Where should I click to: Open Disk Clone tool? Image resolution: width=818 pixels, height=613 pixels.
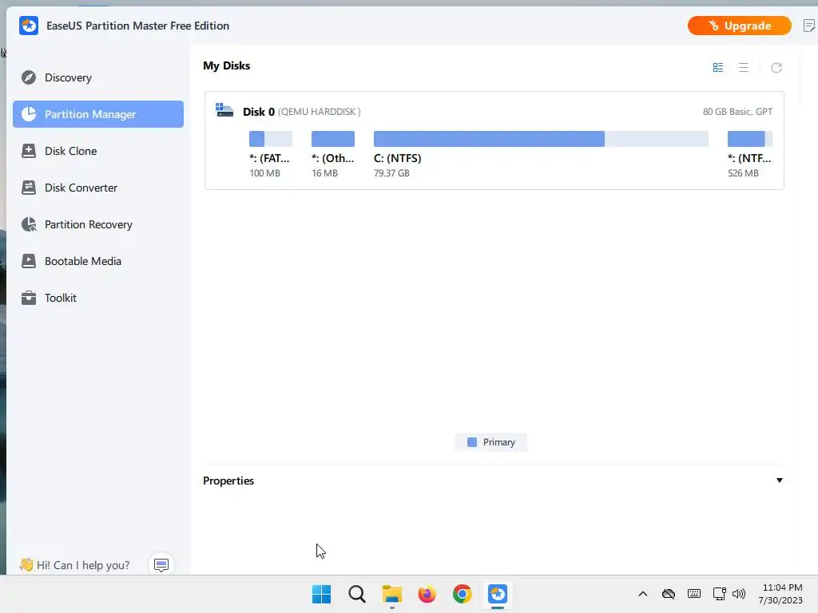coord(98,151)
